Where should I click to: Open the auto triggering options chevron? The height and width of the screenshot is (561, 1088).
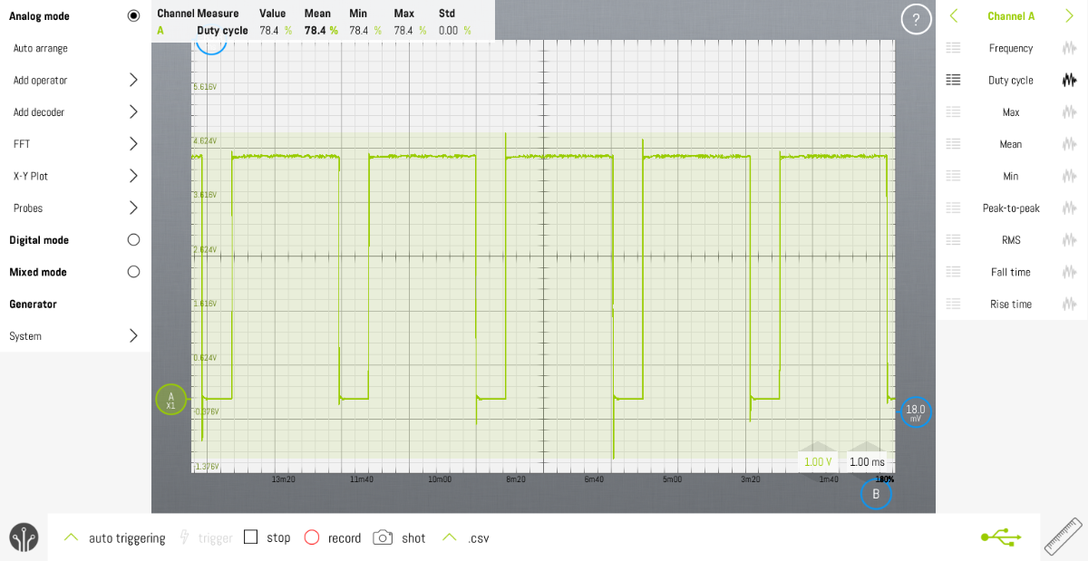coord(71,537)
